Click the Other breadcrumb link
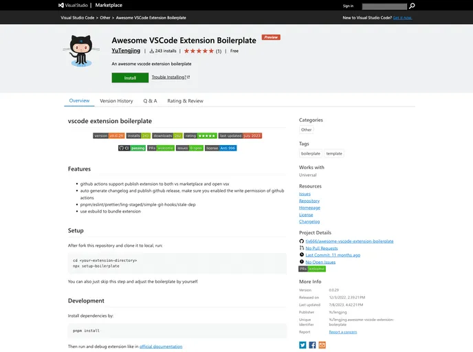 pyautogui.click(x=105, y=18)
